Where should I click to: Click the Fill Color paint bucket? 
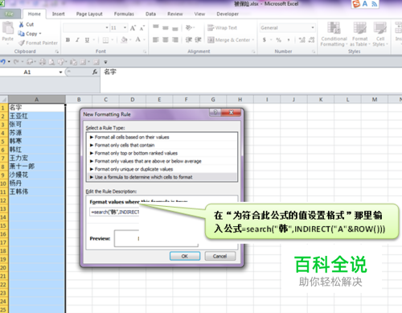tap(124, 40)
